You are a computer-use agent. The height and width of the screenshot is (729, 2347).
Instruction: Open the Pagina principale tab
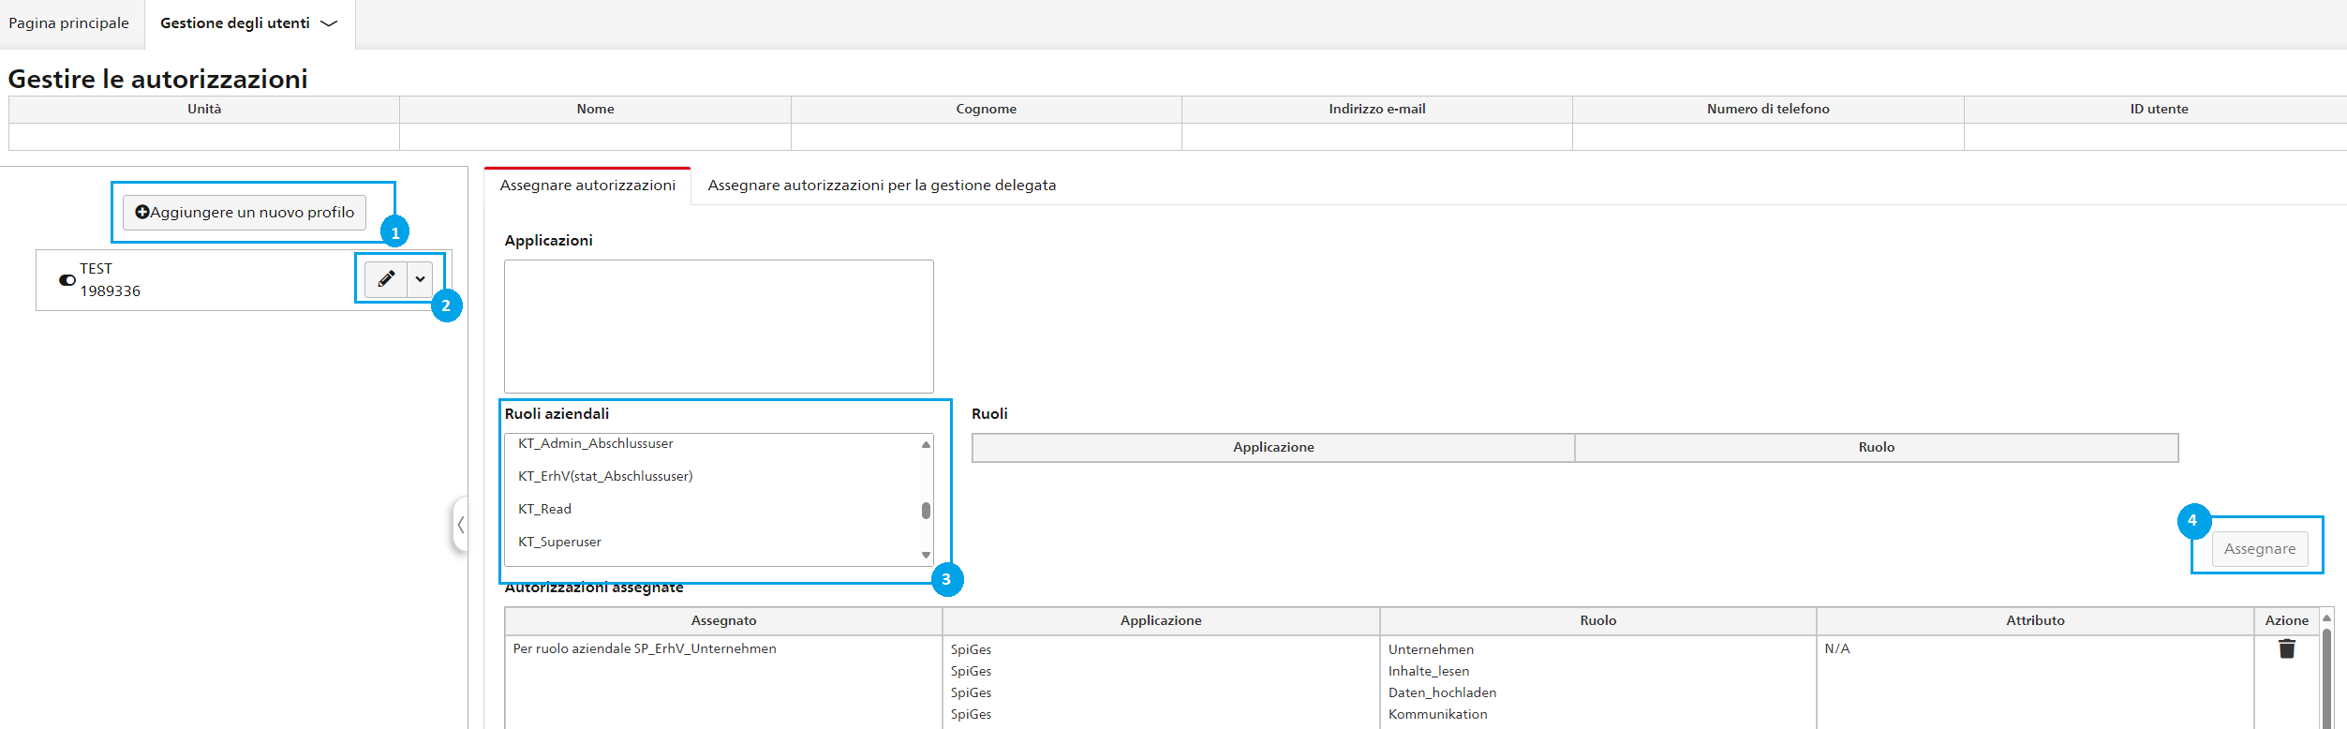click(69, 23)
